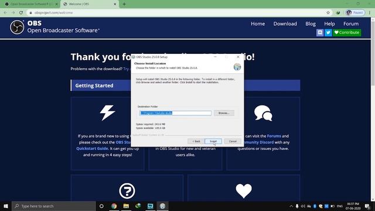The height and width of the screenshot is (211, 375).
Task: Select the Welcome | OBS browser tab
Action: coord(89,4)
